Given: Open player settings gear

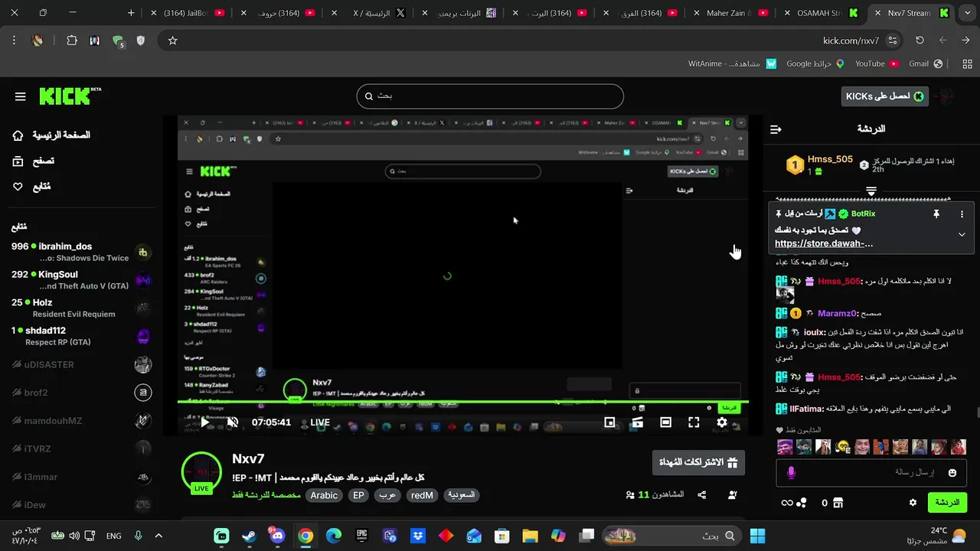Looking at the screenshot, I should tap(722, 422).
